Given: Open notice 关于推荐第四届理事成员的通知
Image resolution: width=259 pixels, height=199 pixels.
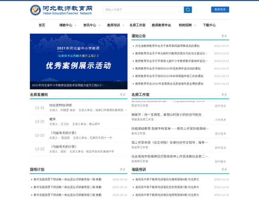Looking at the screenshot, I should pos(167,46).
